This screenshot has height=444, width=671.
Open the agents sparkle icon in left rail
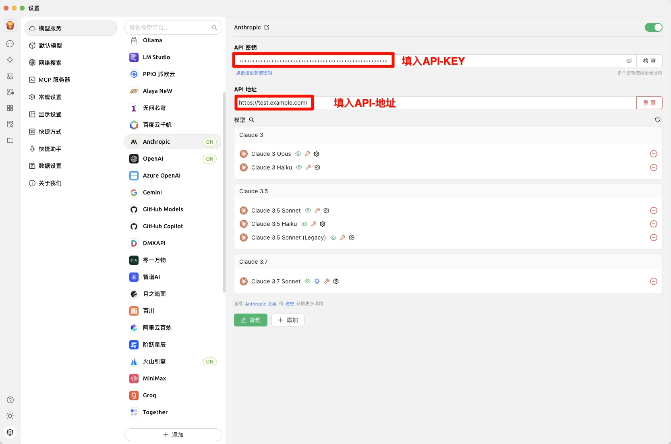10,60
